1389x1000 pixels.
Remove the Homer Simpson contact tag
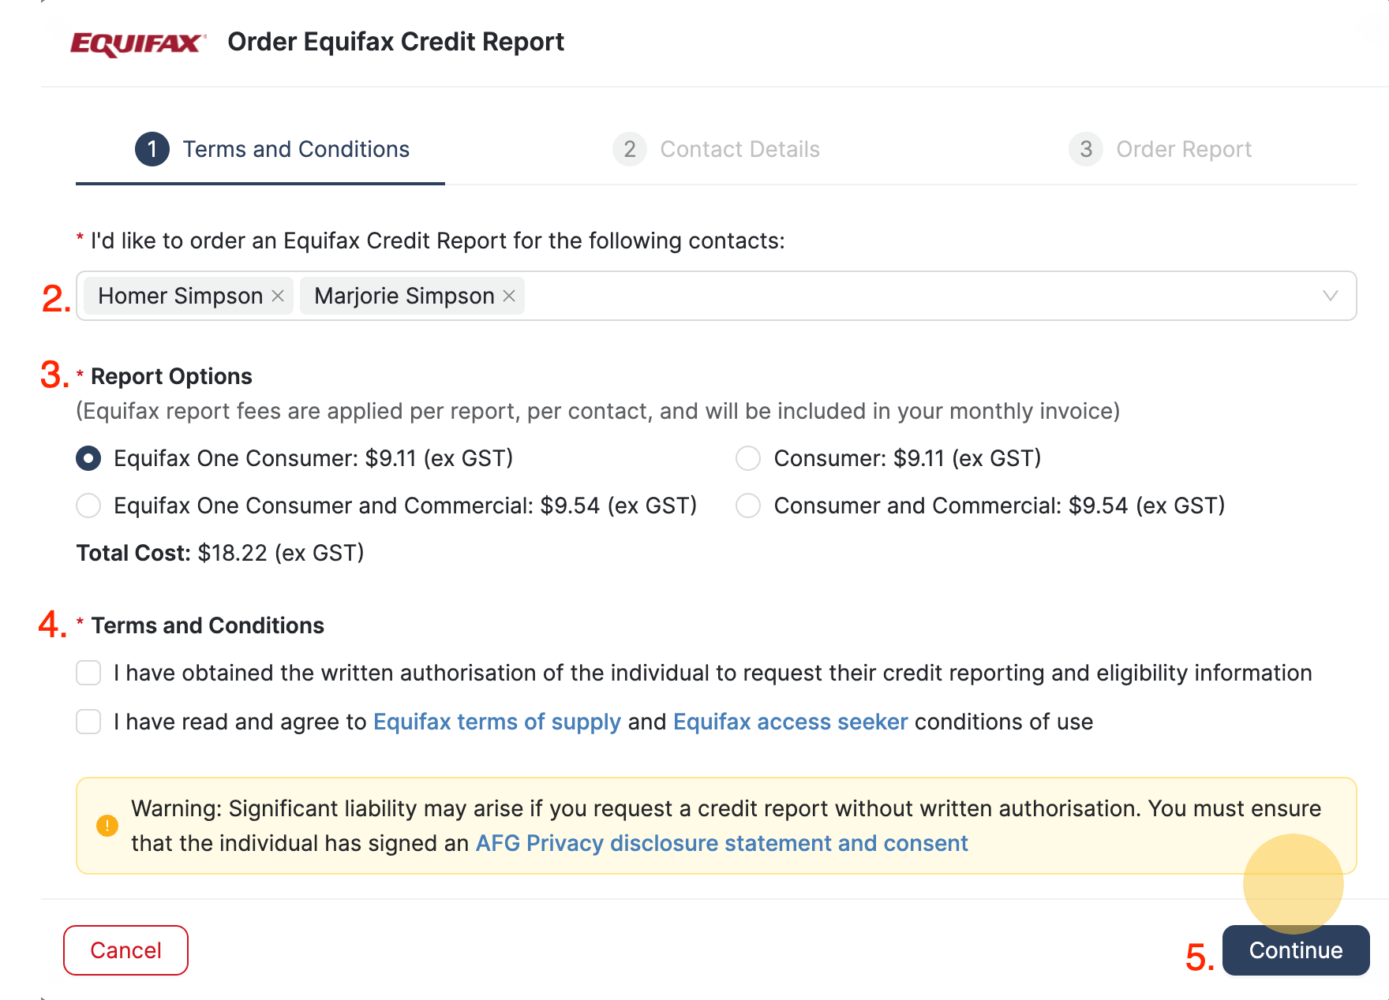278,296
